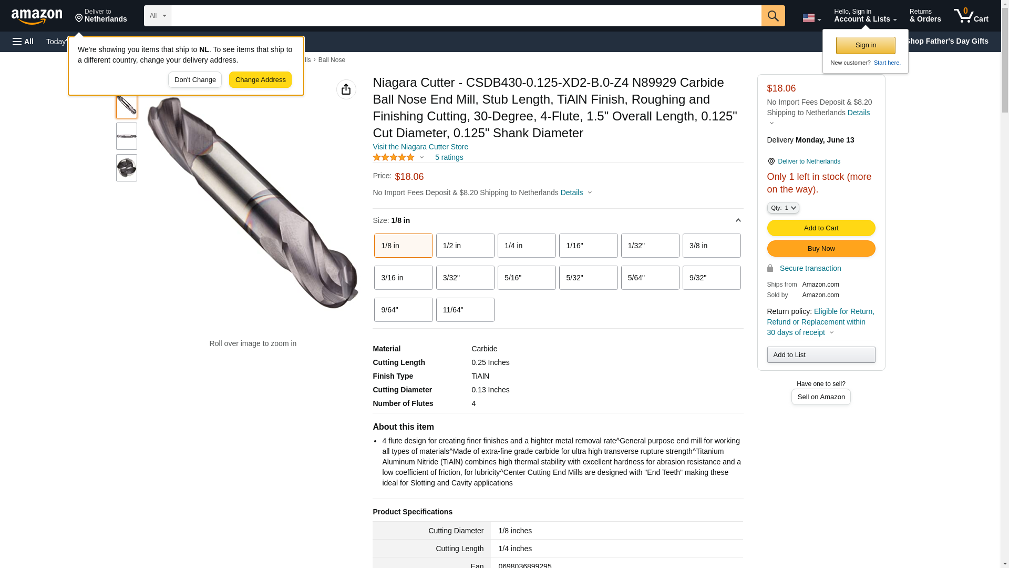Choose the 1/4 in size option
This screenshot has width=1009, height=568.
[527, 246]
